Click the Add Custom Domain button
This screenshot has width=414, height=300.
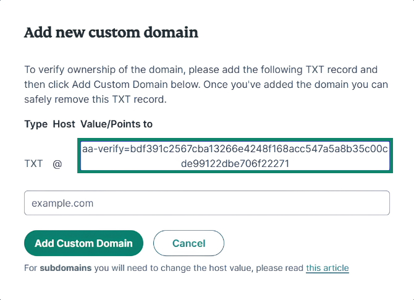click(x=83, y=243)
